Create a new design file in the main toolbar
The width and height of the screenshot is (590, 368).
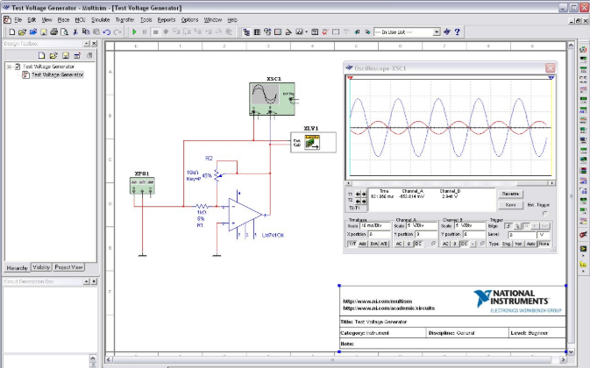pyautogui.click(x=11, y=32)
